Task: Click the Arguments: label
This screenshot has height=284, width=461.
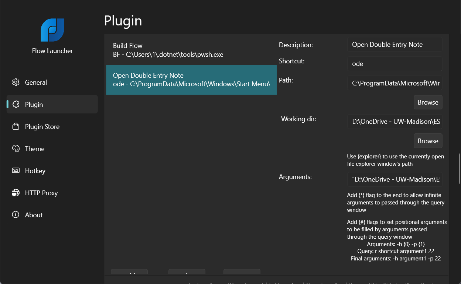Action: (x=296, y=177)
